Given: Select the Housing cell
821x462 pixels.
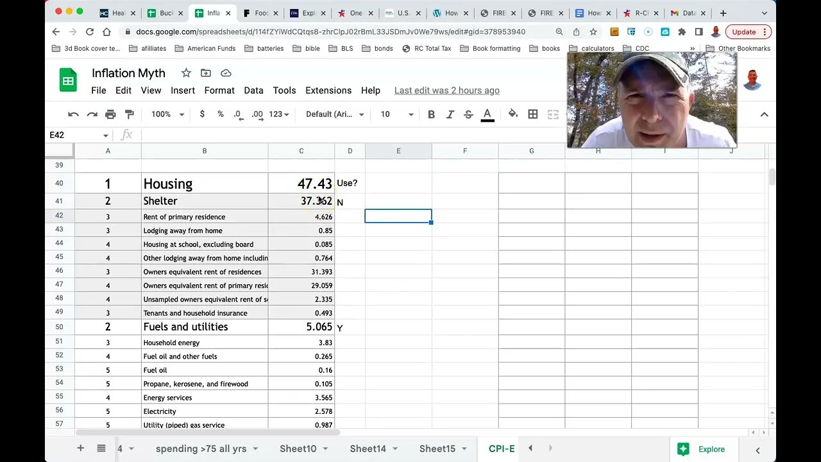Looking at the screenshot, I should [205, 184].
